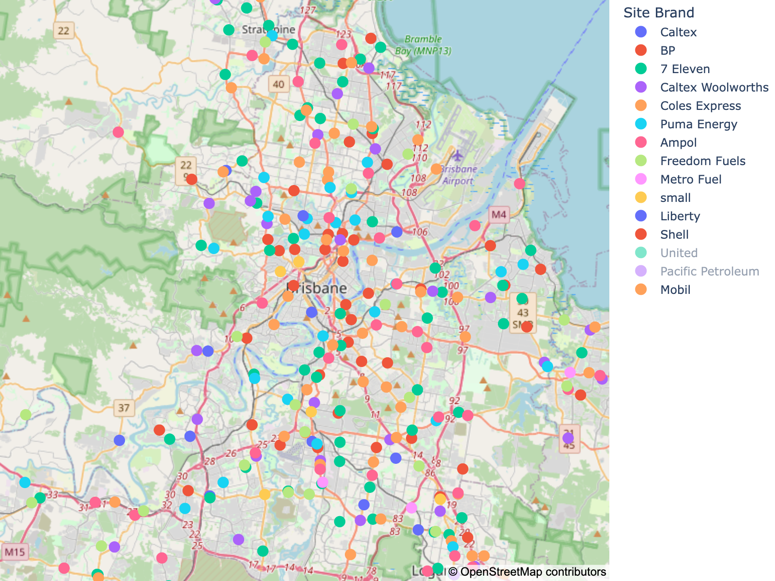Toggle 7 Eleven legend entry
Image resolution: width=775 pixels, height=581 pixels.
click(x=684, y=69)
